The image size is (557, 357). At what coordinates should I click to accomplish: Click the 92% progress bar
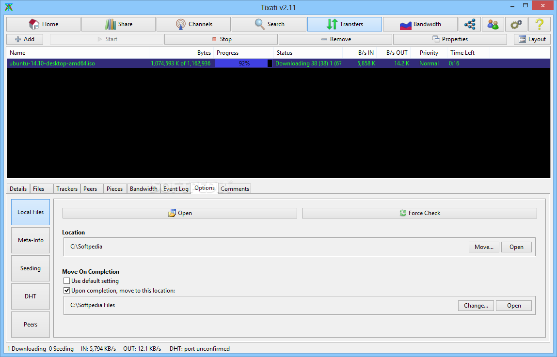(x=244, y=63)
